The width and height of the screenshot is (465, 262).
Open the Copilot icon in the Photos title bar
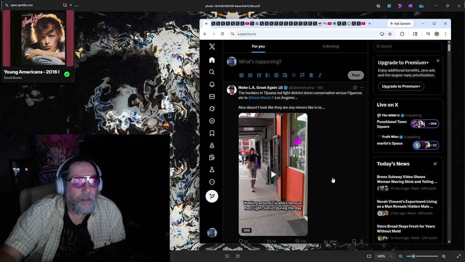pyautogui.click(x=379, y=6)
